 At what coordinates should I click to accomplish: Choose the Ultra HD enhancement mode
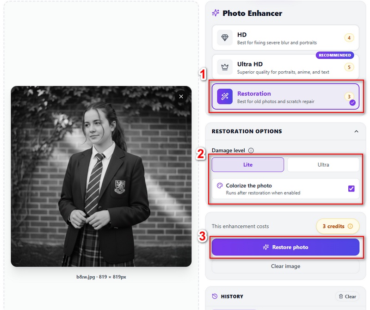point(285,67)
